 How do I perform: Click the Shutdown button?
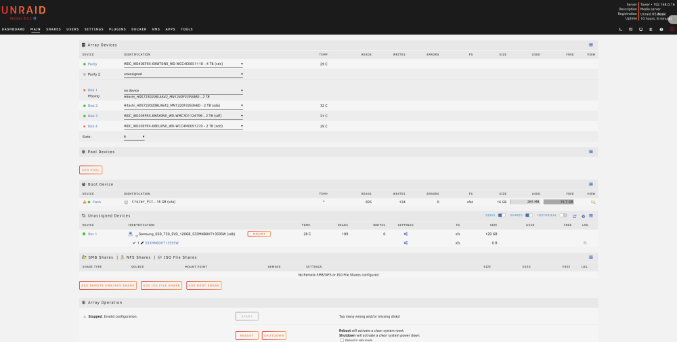(274, 335)
